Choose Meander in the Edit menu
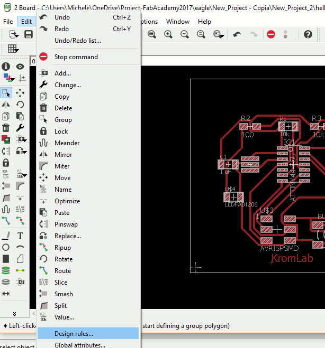This screenshot has width=325, height=348. pos(88,143)
